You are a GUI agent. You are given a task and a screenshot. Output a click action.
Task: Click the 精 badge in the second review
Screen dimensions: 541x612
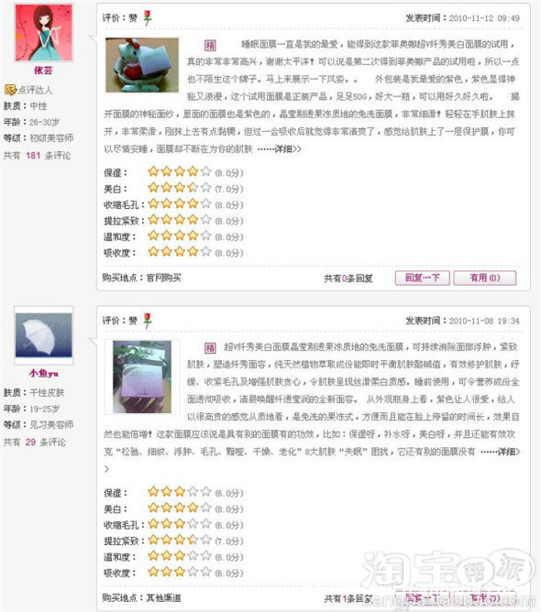pos(210,348)
